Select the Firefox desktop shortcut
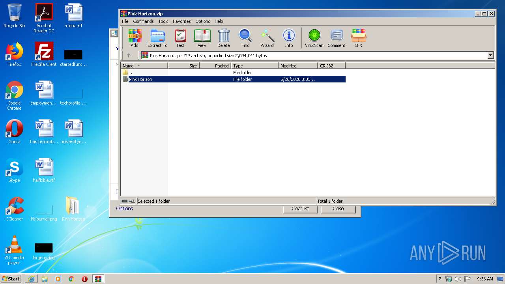Screen dimensions: 505x284 click(x=14, y=54)
